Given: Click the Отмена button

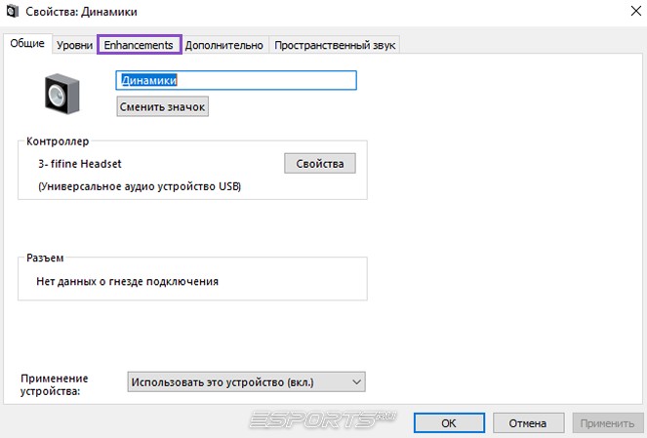Looking at the screenshot, I should point(528,423).
